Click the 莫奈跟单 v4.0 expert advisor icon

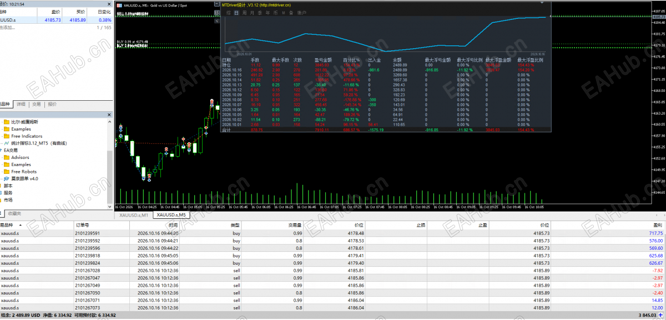[7, 179]
